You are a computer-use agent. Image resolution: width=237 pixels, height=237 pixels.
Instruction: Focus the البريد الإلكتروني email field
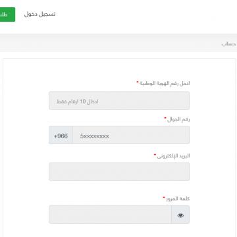(119, 172)
